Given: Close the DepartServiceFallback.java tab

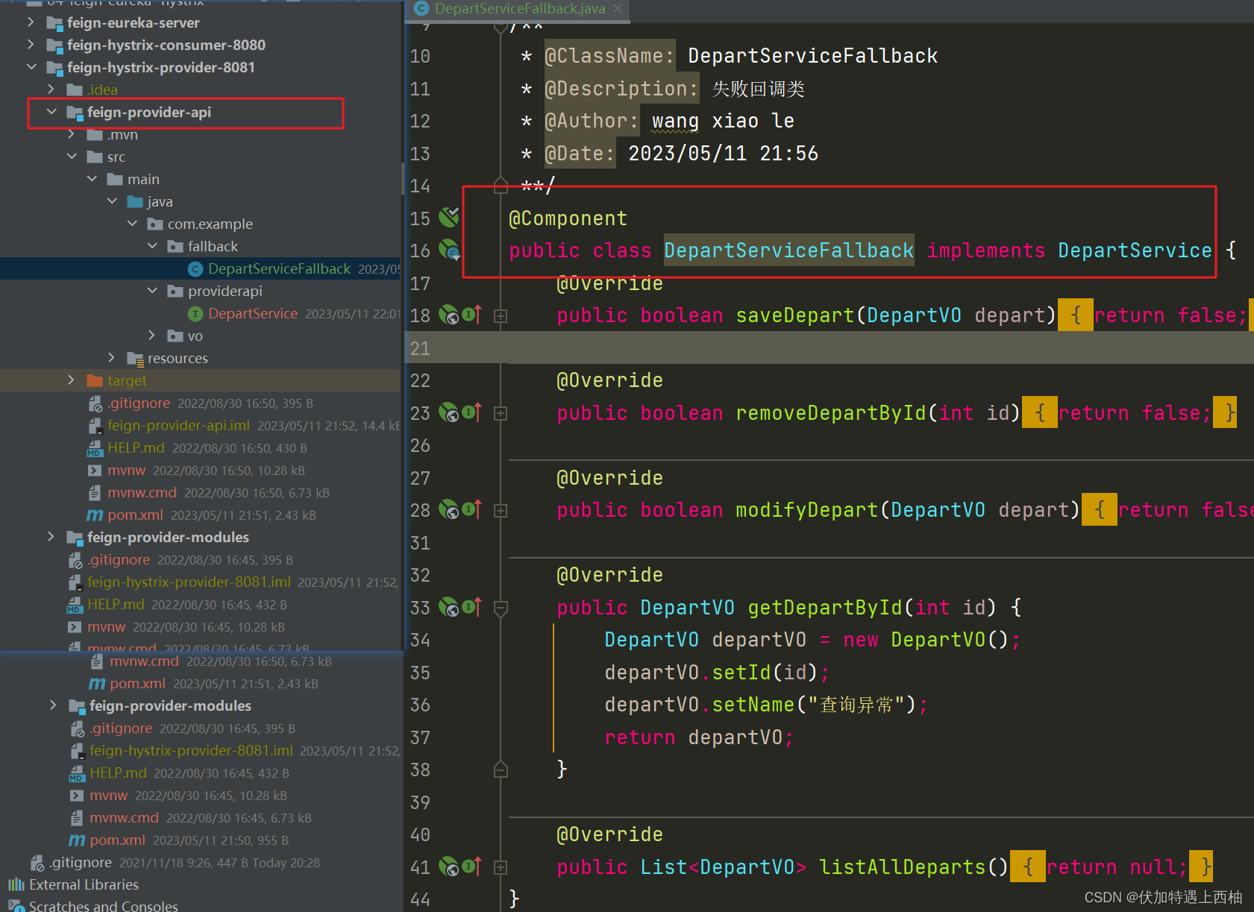Looking at the screenshot, I should point(618,8).
